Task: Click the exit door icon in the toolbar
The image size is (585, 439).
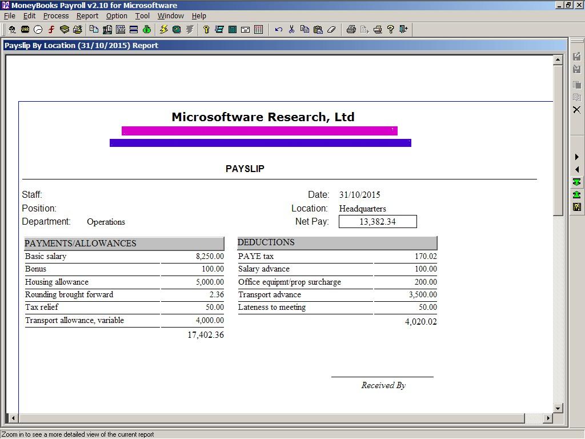Action: click(403, 29)
